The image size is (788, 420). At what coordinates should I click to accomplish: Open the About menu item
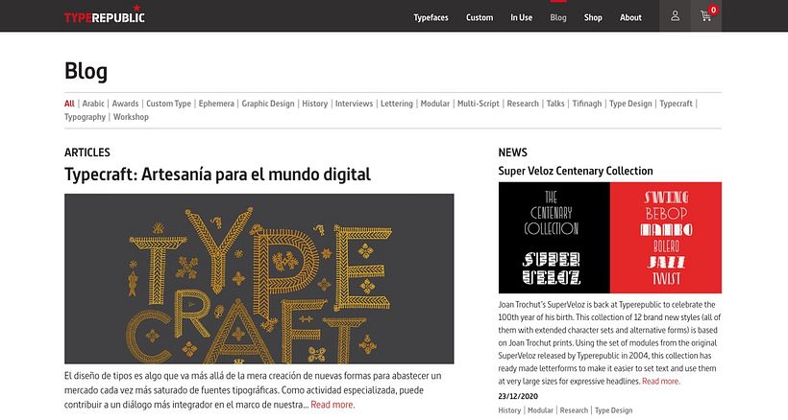(630, 17)
